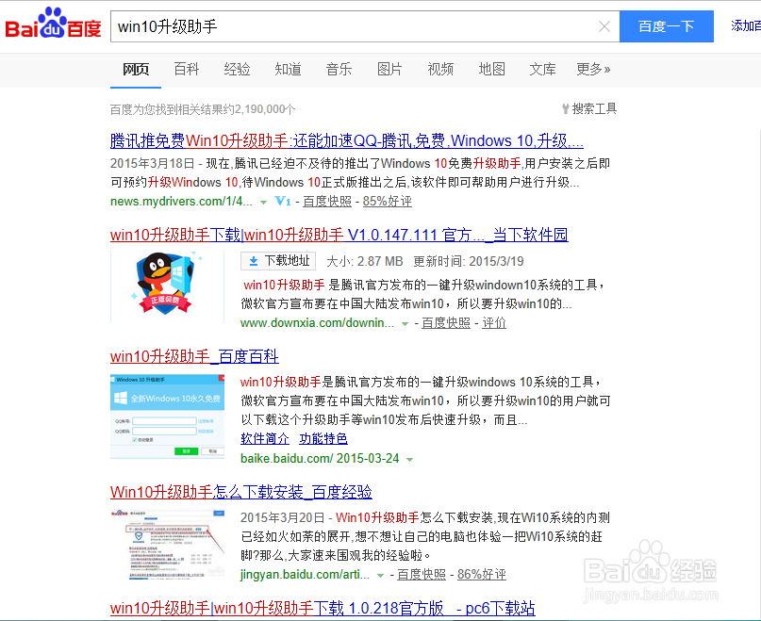
Task: Click the jingyan.baidu.com green URL
Action: click(x=305, y=575)
